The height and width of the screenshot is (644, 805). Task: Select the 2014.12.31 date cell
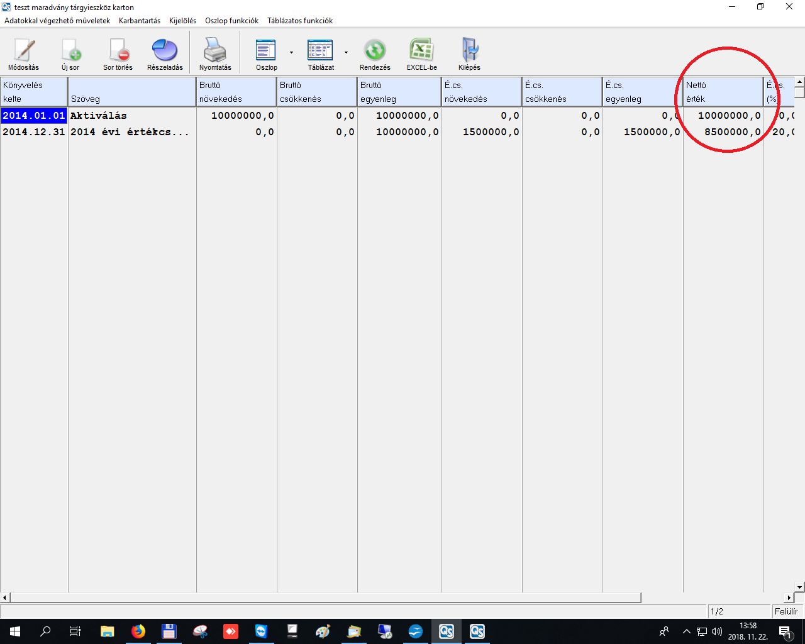[x=34, y=132]
